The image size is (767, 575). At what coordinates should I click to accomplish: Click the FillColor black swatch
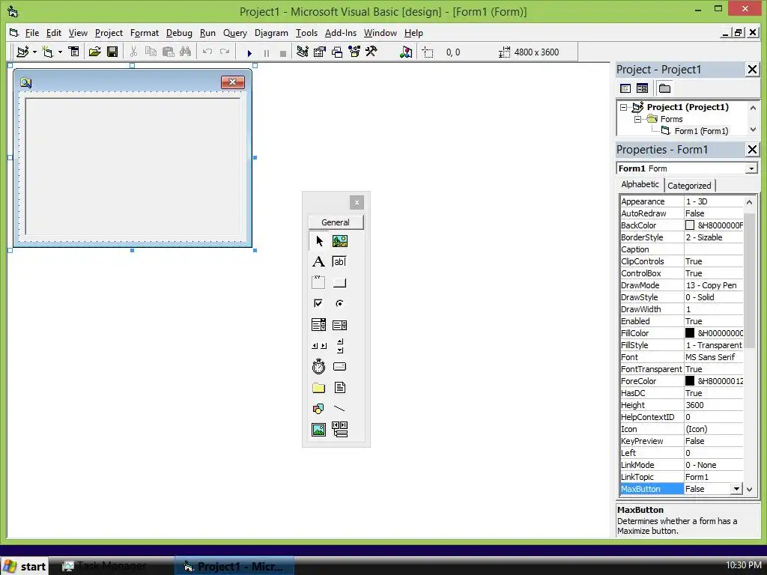690,333
